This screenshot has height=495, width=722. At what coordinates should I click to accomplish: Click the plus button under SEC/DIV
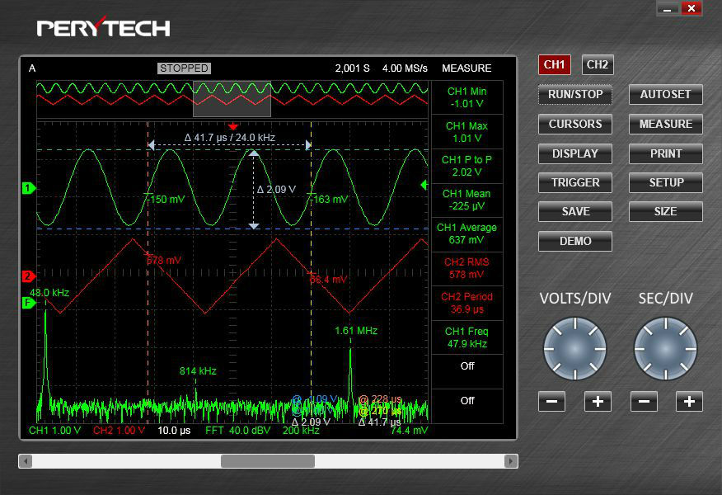tap(689, 402)
